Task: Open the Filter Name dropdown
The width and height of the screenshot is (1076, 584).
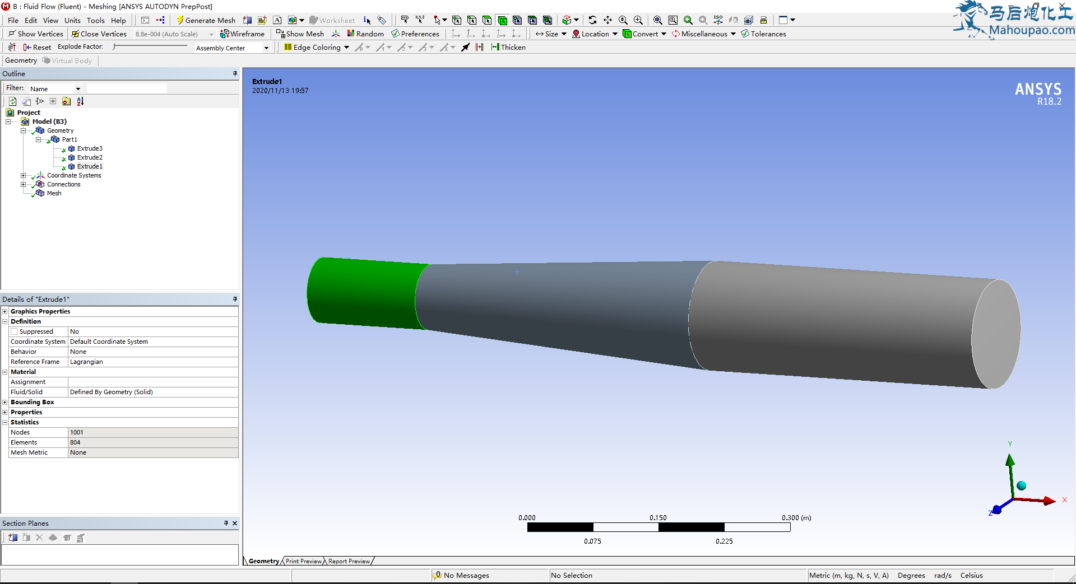Action: pyautogui.click(x=78, y=88)
